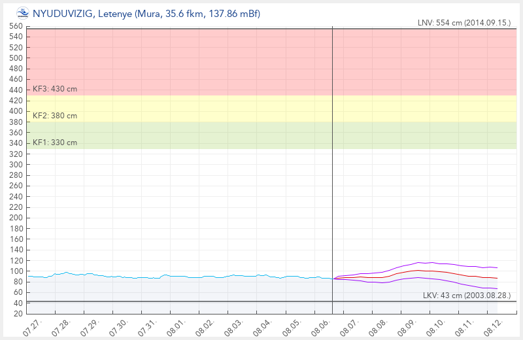Select the LNV: 554 cm (2014.09.15.) label
The width and height of the screenshot is (523, 340).
coord(464,23)
